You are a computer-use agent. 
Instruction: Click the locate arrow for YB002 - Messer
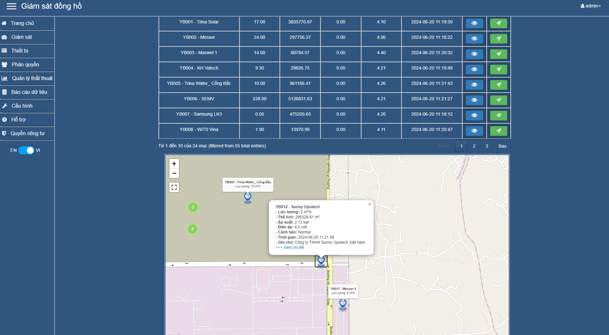(498, 39)
